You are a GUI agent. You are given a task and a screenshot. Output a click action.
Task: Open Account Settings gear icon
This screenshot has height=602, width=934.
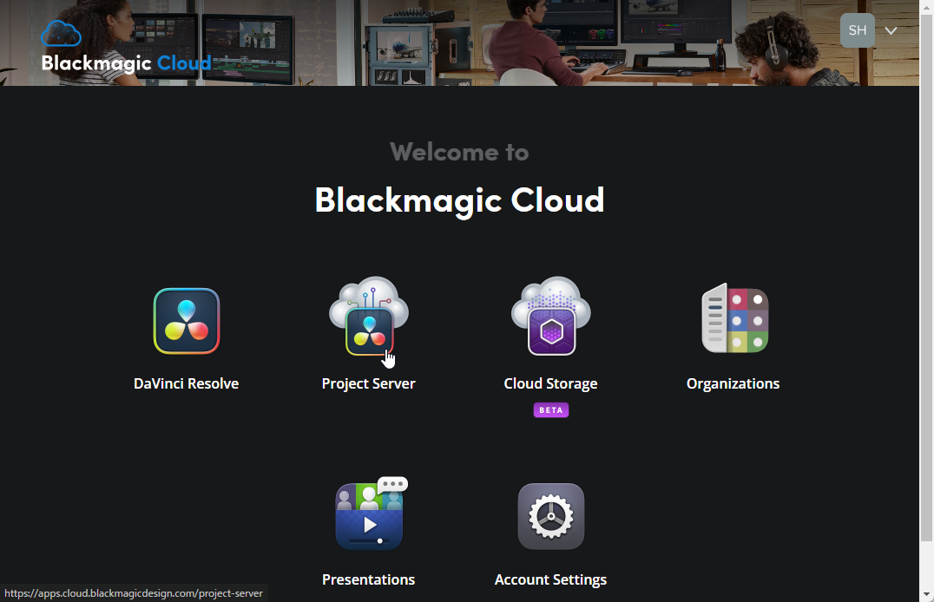click(x=550, y=516)
